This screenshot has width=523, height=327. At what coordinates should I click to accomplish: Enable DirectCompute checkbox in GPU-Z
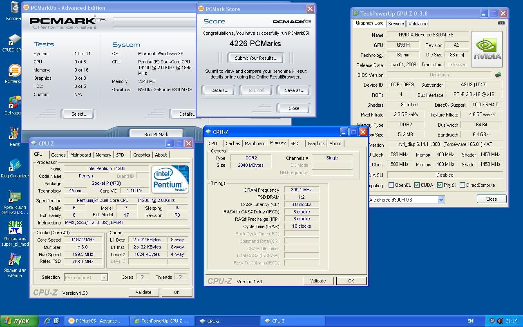tap(462, 185)
